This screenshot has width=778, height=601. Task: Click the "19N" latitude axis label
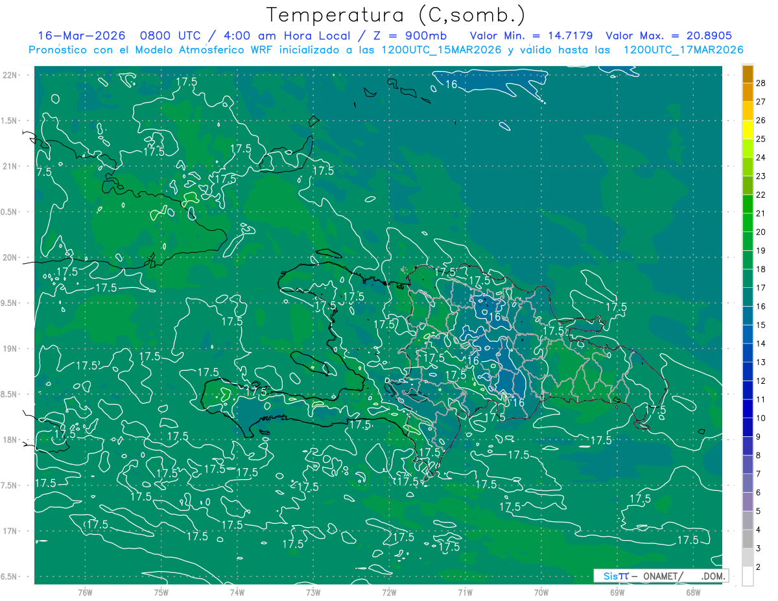click(x=9, y=348)
